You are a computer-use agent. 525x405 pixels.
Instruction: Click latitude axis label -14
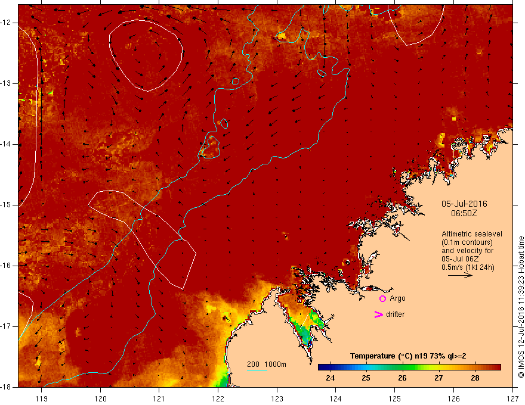tap(7, 144)
